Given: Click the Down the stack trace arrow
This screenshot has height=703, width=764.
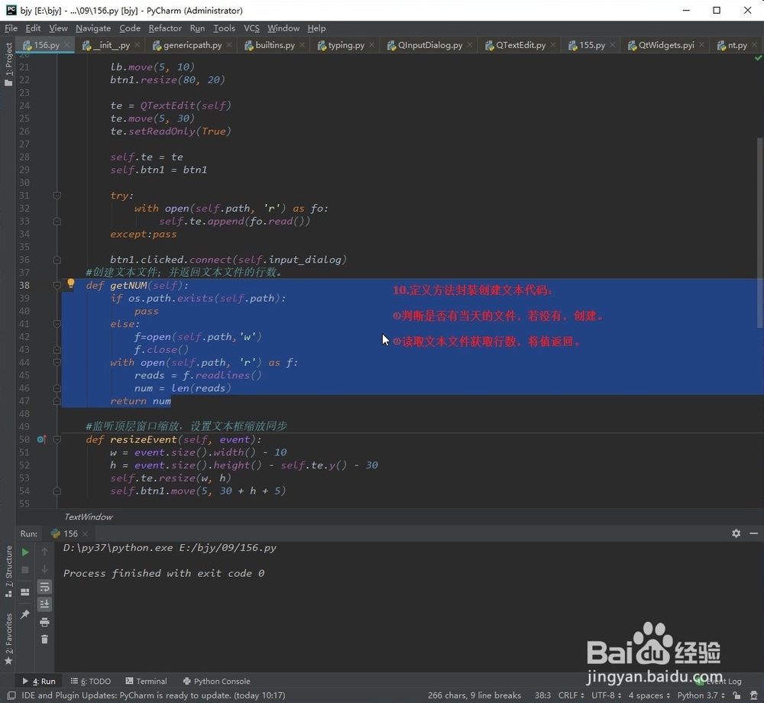Looking at the screenshot, I should click(44, 569).
